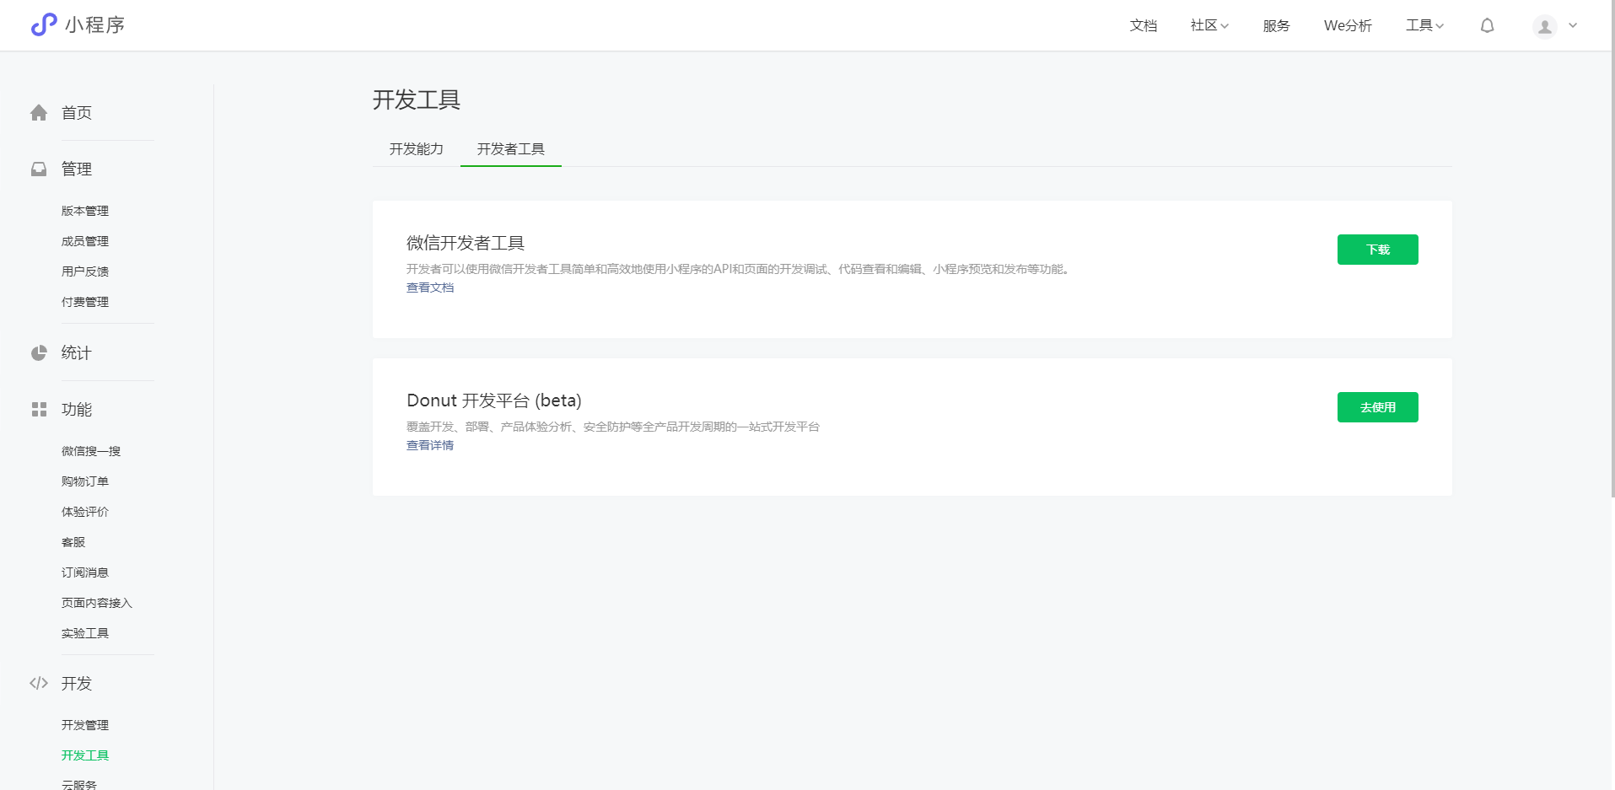The height and width of the screenshot is (790, 1615).
Task: Open 微信搜一搜 in the sidebar
Action: [91, 451]
